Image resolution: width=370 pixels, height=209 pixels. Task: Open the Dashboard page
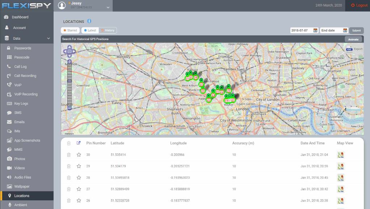click(20, 17)
